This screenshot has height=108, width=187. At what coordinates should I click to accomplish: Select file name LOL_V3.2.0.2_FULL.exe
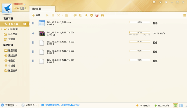(x=59, y=22)
